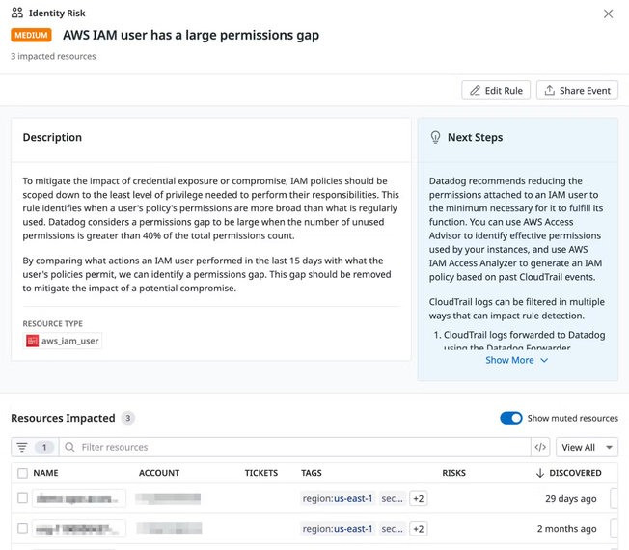Sort by the Discovered column arrow
This screenshot has height=550, width=629.
[x=540, y=473]
